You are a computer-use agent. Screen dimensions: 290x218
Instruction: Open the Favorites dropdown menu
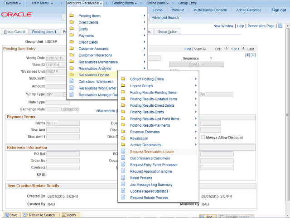(12, 3)
